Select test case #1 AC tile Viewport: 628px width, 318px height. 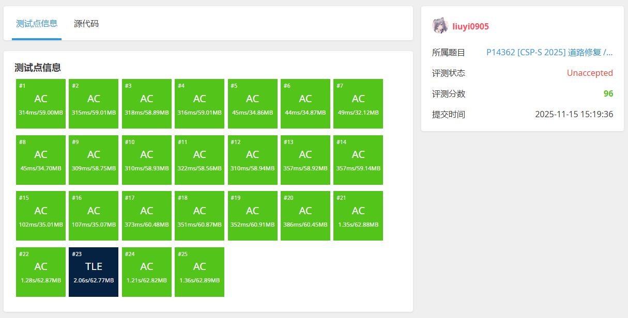tap(41, 104)
